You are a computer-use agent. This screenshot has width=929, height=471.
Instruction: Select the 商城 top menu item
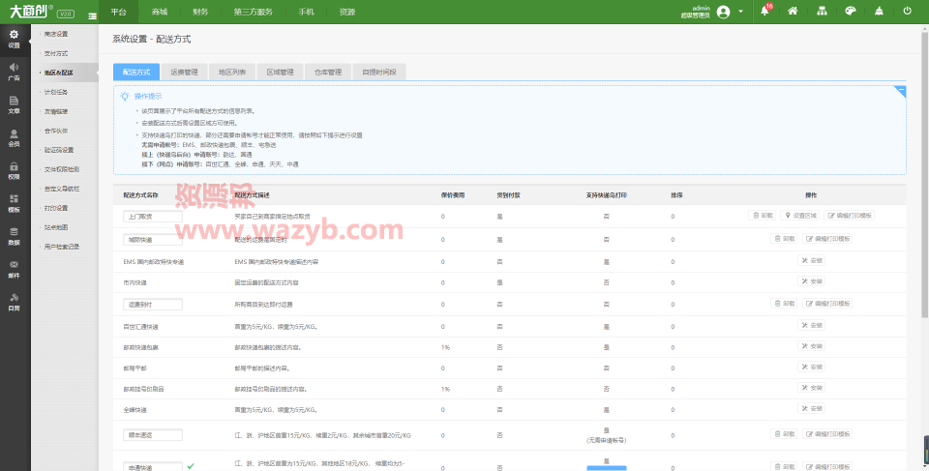tap(160, 12)
